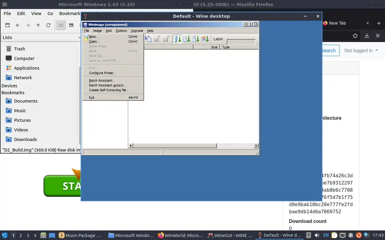
Task: Switch to workspace 2 in taskbar
Action: (x=21, y=235)
